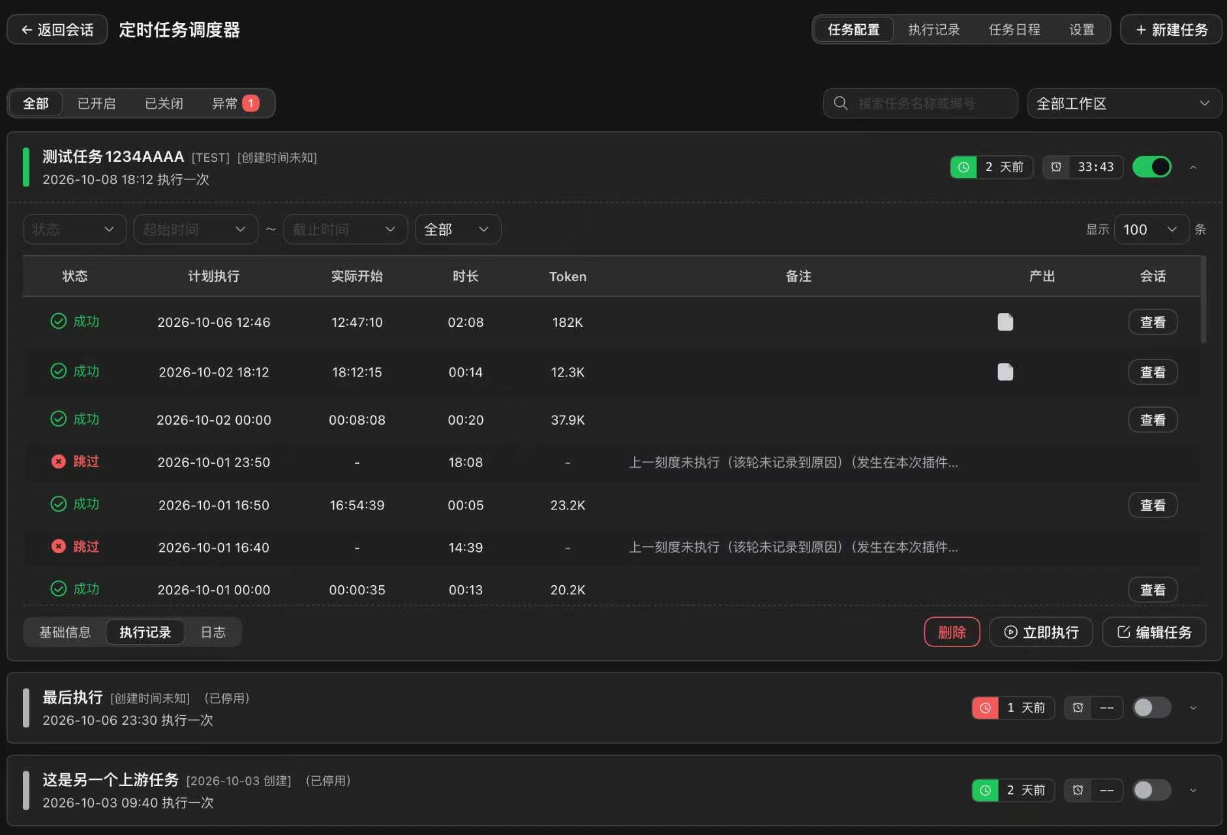Disable the 测试任务1234AAAA task switch

point(1152,167)
